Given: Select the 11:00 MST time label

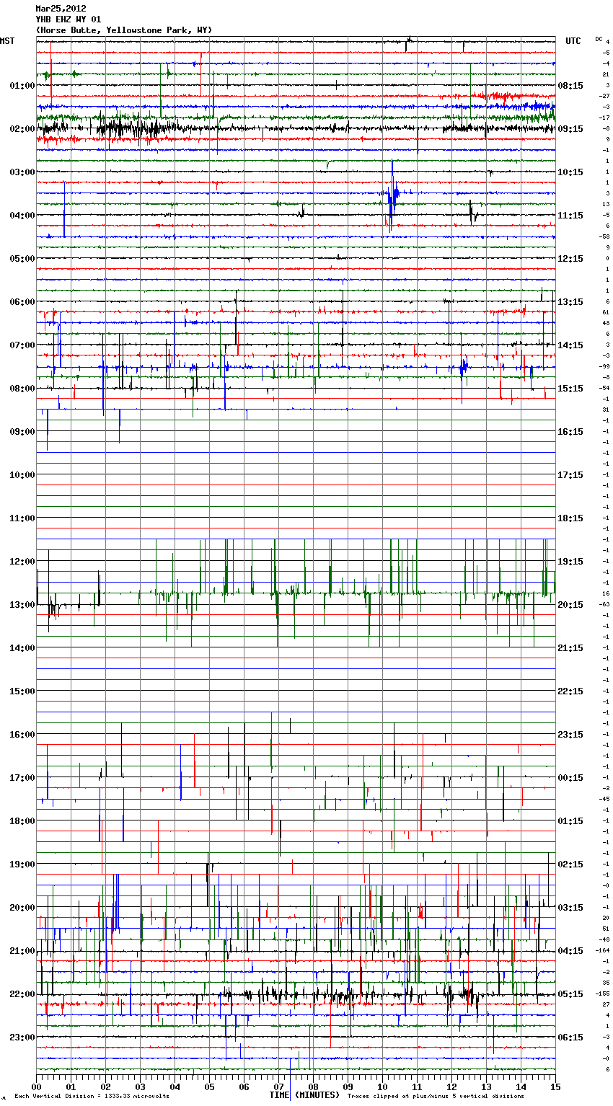Looking at the screenshot, I should [22, 518].
